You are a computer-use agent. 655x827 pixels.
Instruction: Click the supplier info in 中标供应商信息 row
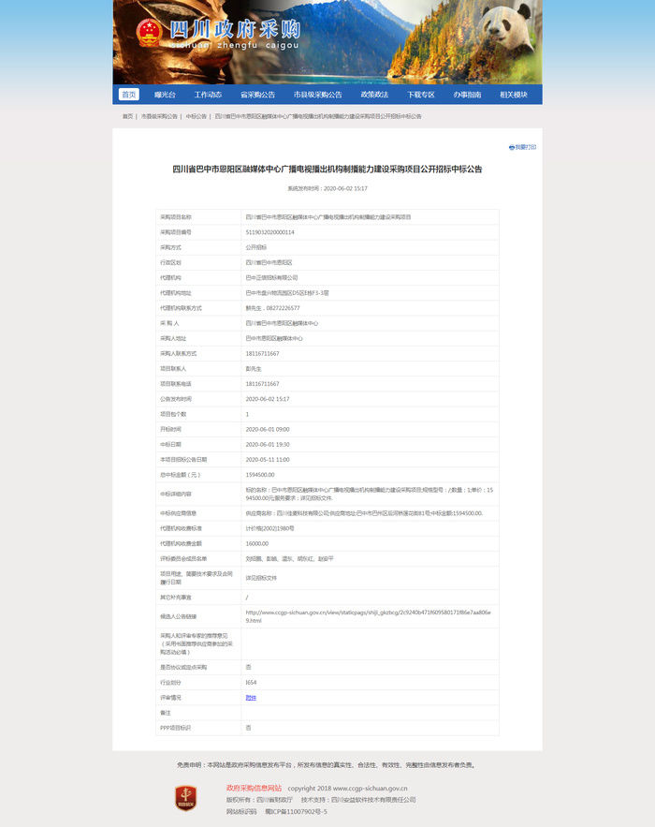[364, 512]
